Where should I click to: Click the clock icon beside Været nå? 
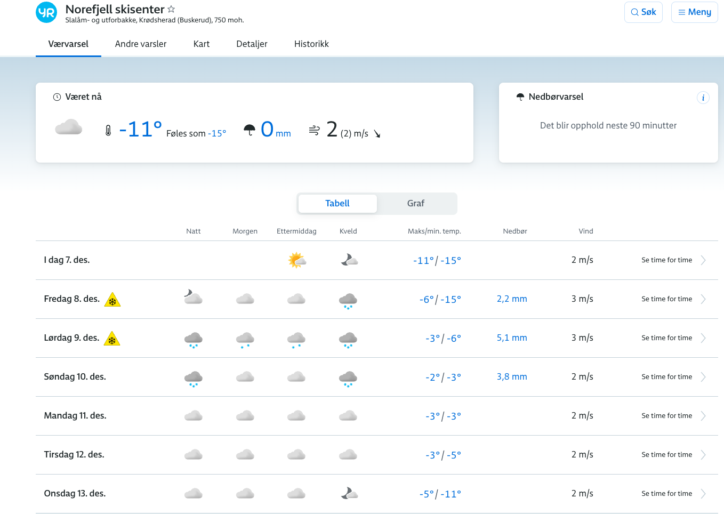(57, 97)
